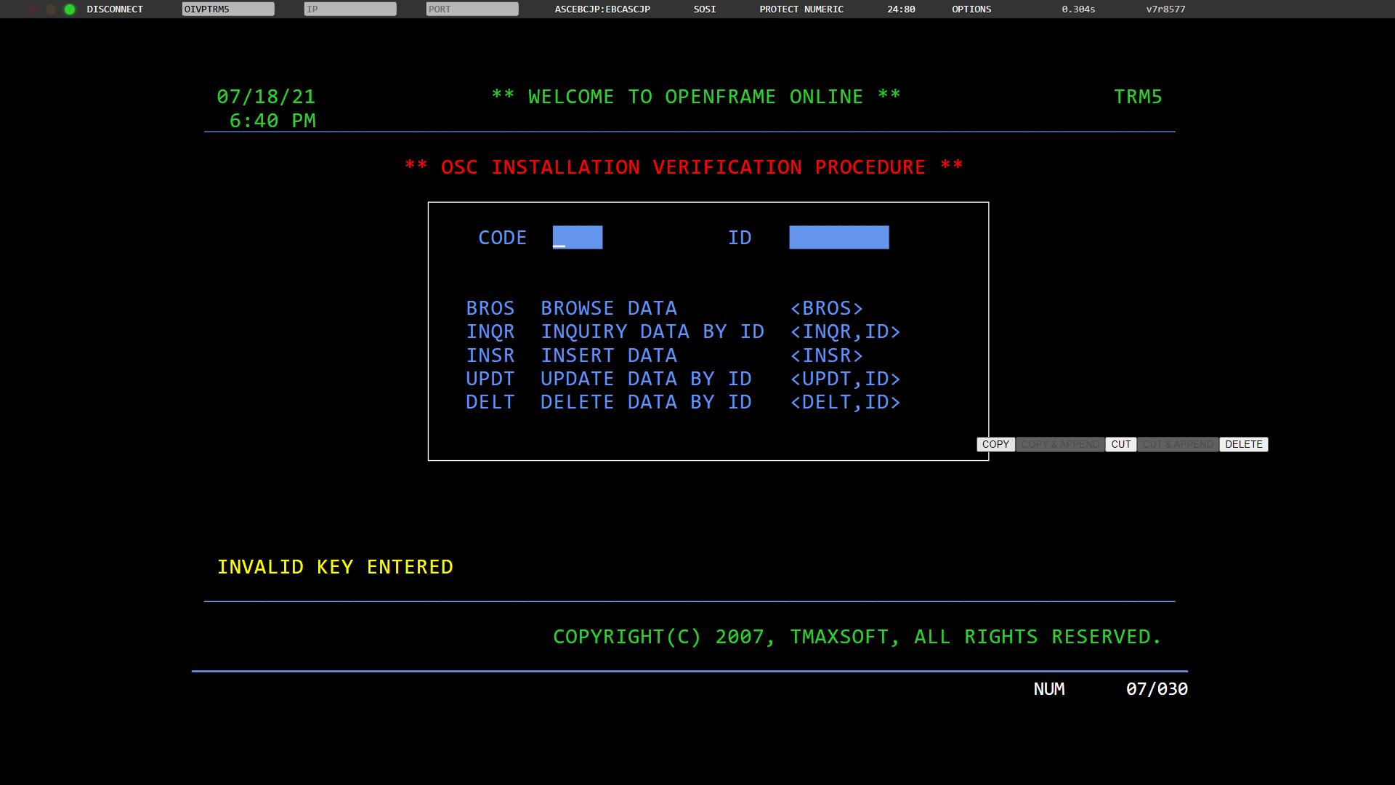The image size is (1395, 785).
Task: Click the OIVPTRM5 terminal name field
Action: coord(227,9)
